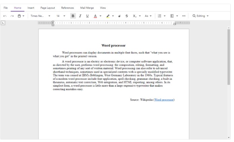Follow the Word processor hyperlink
The width and height of the screenshot is (234, 142).
[164, 100]
